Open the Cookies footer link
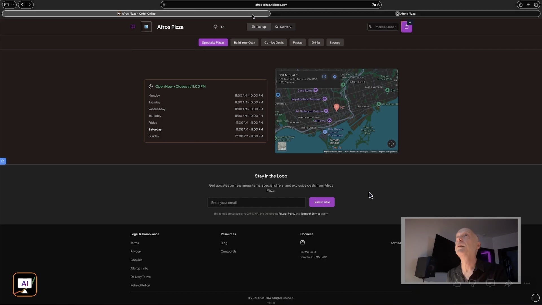 (x=136, y=260)
